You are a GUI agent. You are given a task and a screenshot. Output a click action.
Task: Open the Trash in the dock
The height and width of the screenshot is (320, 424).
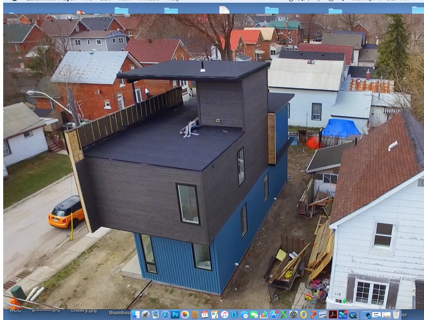tap(396, 314)
